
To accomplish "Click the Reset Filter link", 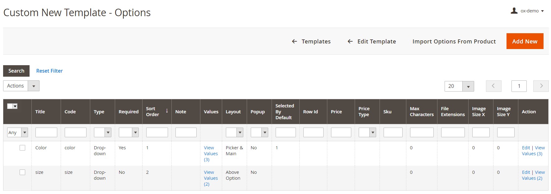I will (49, 71).
